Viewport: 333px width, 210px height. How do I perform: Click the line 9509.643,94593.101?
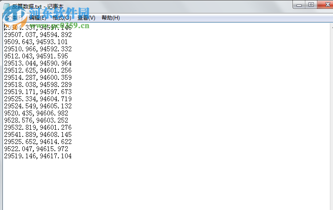point(36,42)
